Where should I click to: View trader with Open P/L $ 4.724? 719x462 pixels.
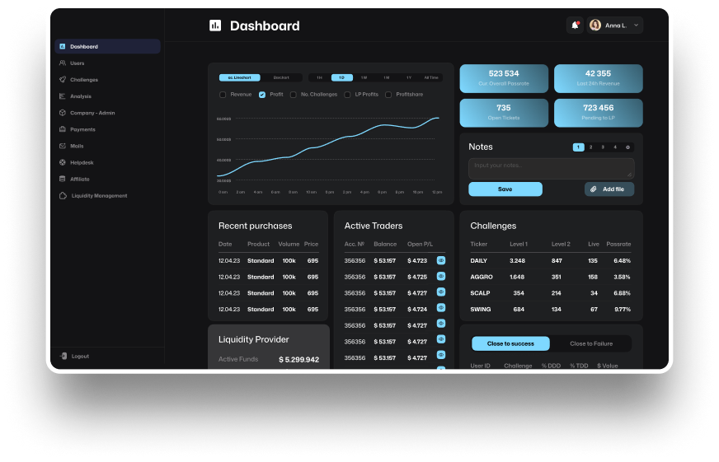click(441, 308)
